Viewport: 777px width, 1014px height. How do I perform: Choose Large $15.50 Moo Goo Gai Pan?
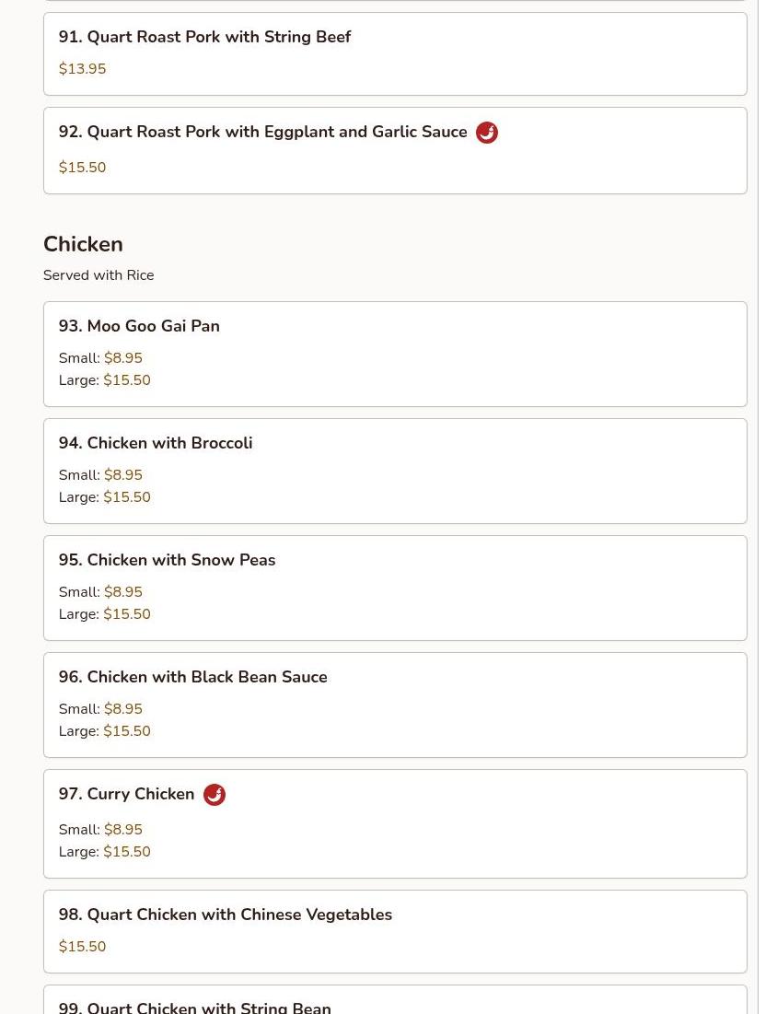(126, 380)
